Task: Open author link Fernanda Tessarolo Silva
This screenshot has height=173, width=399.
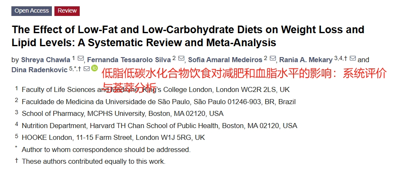Action: [129, 60]
